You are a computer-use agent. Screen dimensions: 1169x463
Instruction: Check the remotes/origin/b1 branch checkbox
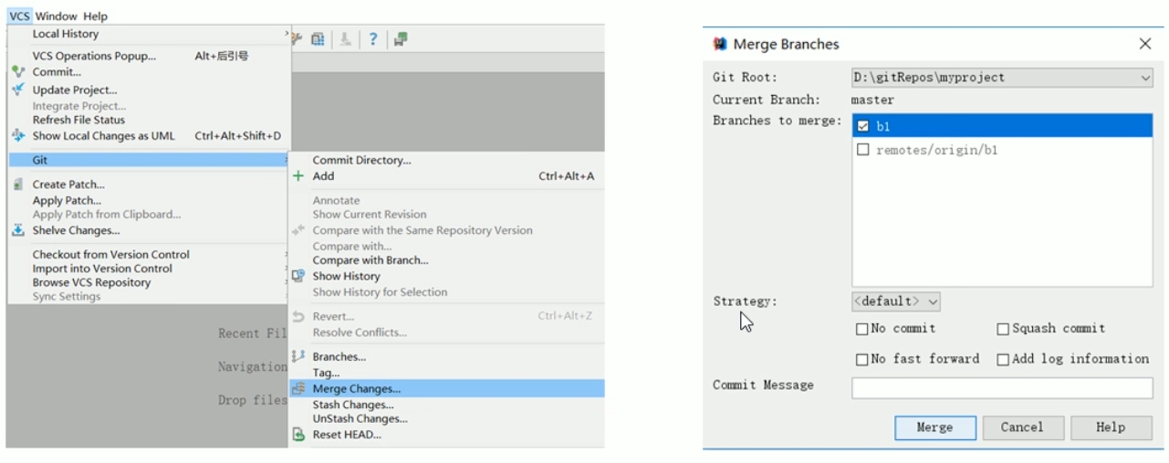pos(863,150)
